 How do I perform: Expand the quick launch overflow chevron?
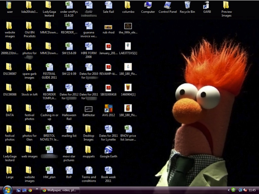(x=37, y=189)
